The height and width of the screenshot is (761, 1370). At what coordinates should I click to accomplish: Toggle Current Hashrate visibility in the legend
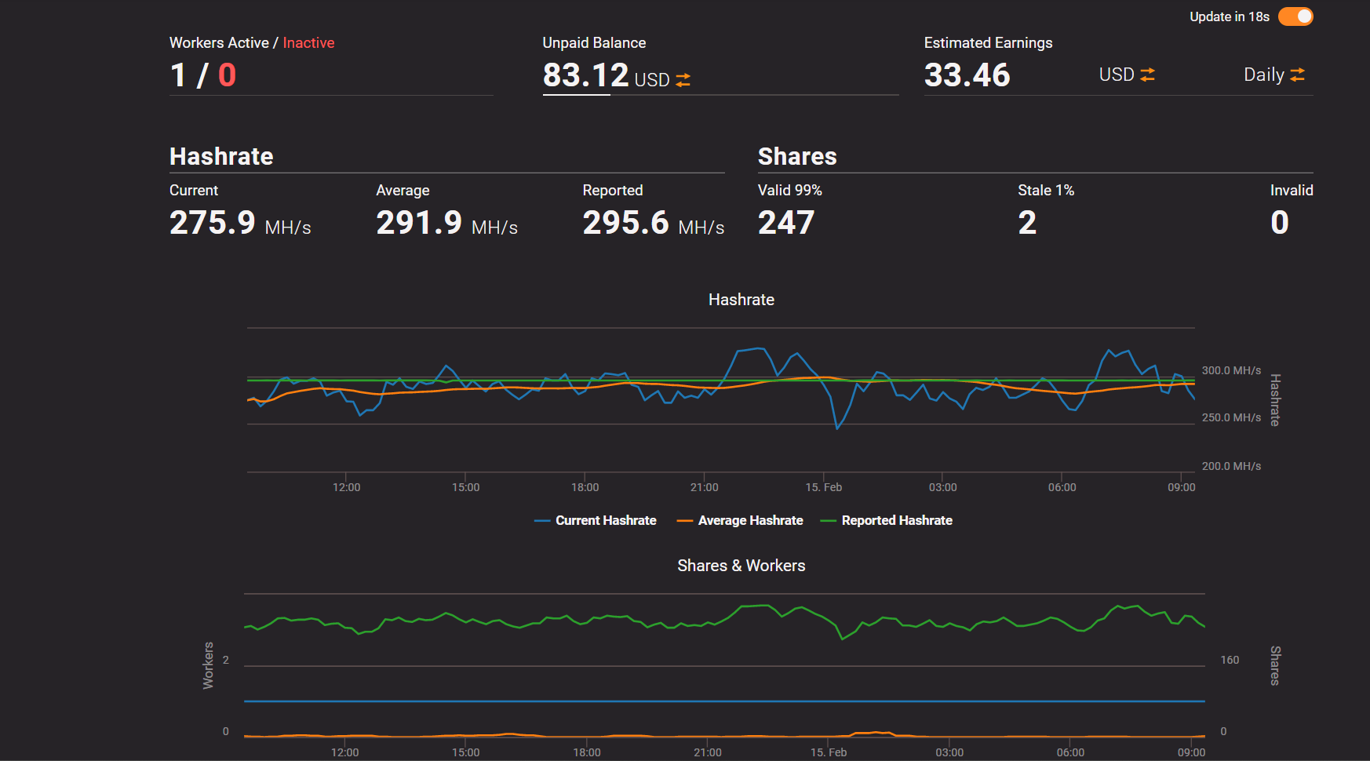click(x=595, y=520)
